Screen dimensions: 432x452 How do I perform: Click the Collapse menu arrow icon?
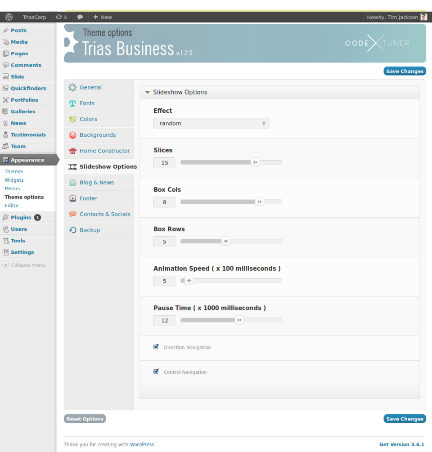[x=5, y=265]
